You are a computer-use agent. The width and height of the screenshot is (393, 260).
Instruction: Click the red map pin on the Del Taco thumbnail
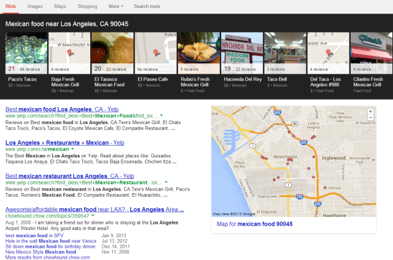328,52
